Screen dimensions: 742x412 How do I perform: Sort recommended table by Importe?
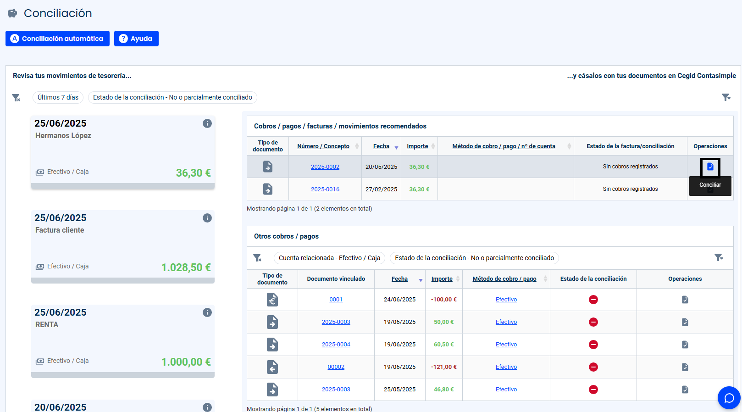pos(417,146)
